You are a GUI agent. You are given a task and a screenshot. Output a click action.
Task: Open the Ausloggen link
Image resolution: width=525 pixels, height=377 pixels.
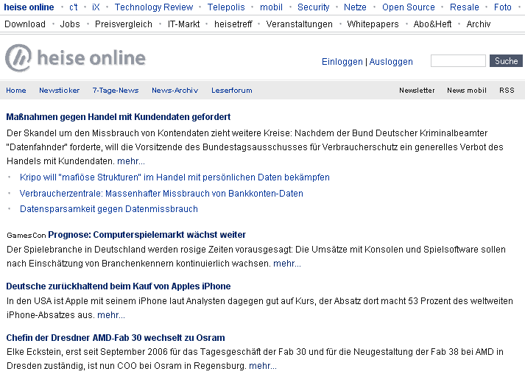[391, 62]
